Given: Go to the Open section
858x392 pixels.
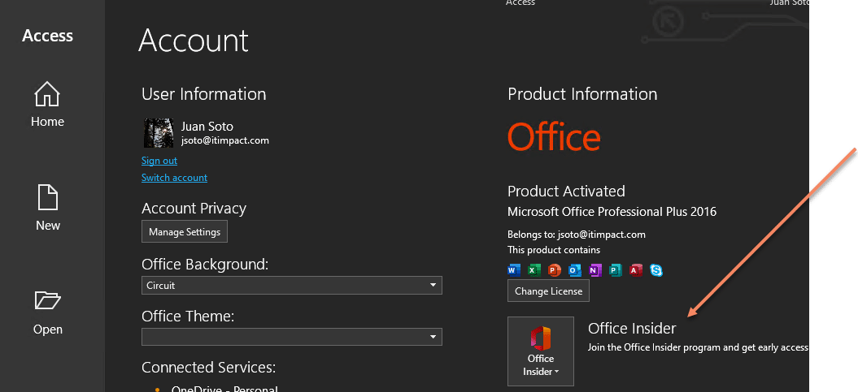Looking at the screenshot, I should tap(48, 312).
